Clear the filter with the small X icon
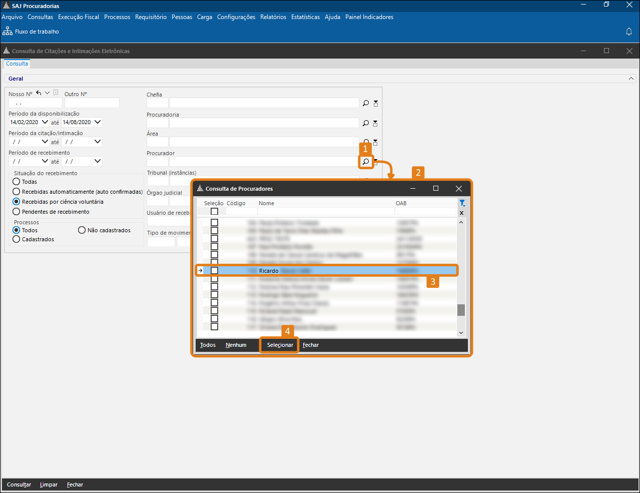The width and height of the screenshot is (640, 493). coord(461,213)
